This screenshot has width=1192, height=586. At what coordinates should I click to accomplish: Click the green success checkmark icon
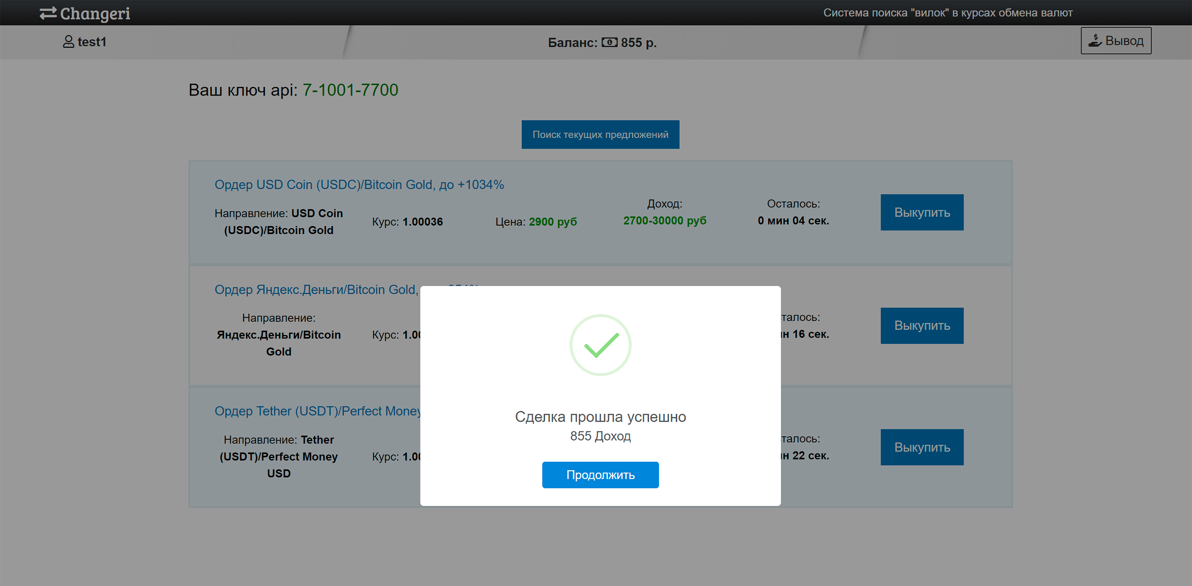(601, 345)
